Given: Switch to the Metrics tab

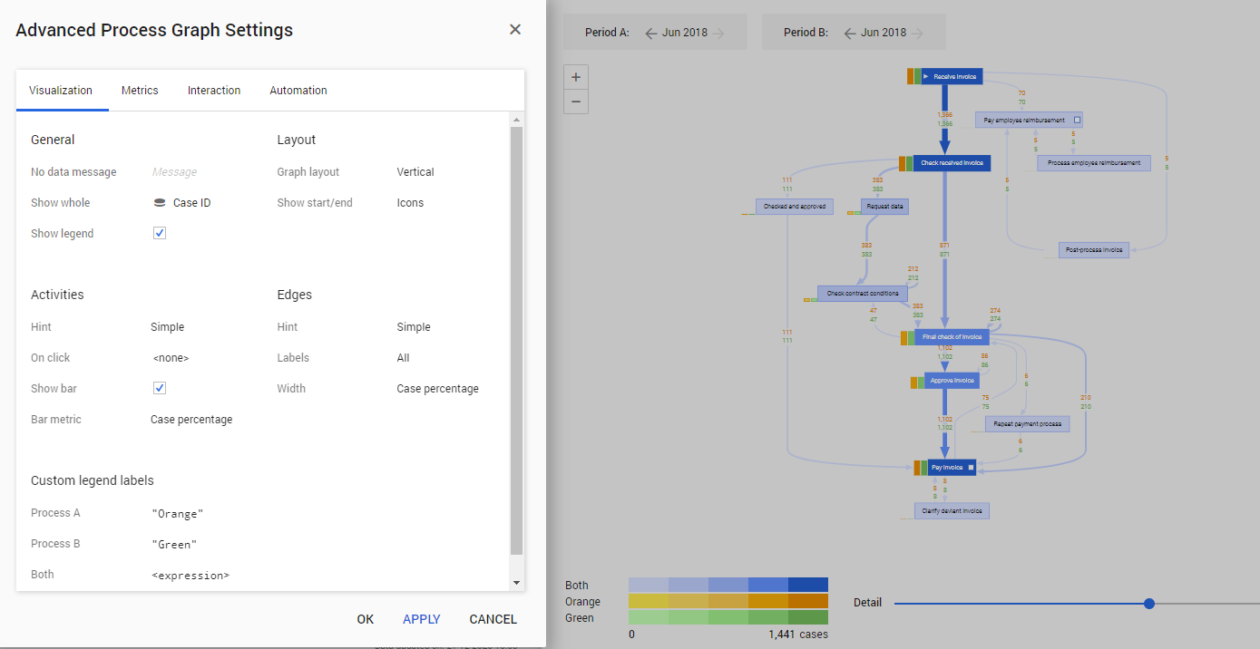Looking at the screenshot, I should [x=140, y=91].
